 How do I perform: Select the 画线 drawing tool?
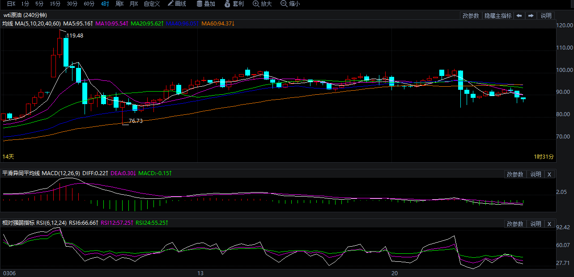177,4
